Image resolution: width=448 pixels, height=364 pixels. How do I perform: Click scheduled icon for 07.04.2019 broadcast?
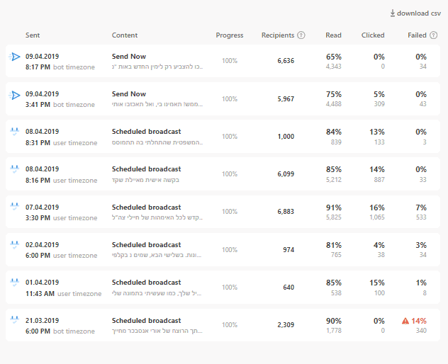[14, 207]
